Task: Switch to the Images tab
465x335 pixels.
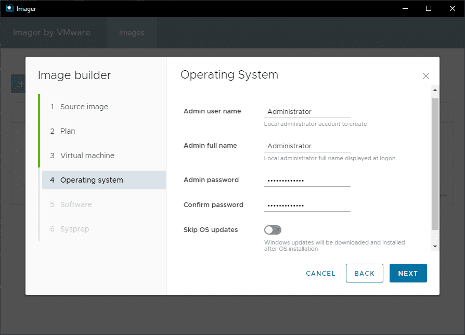Action: point(132,33)
